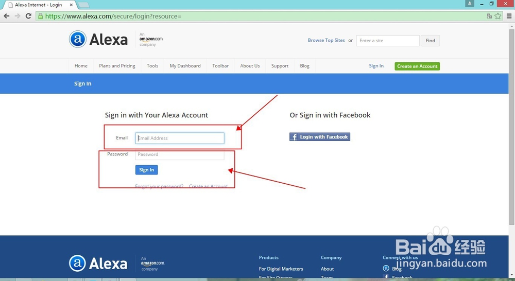
Task: Open the translate page icon in address bar
Action: point(489,16)
